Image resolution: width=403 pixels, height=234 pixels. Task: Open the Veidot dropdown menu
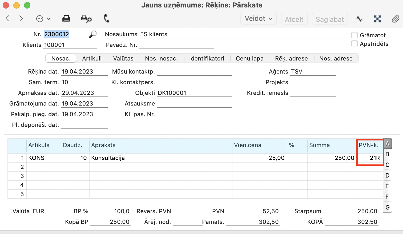click(258, 19)
